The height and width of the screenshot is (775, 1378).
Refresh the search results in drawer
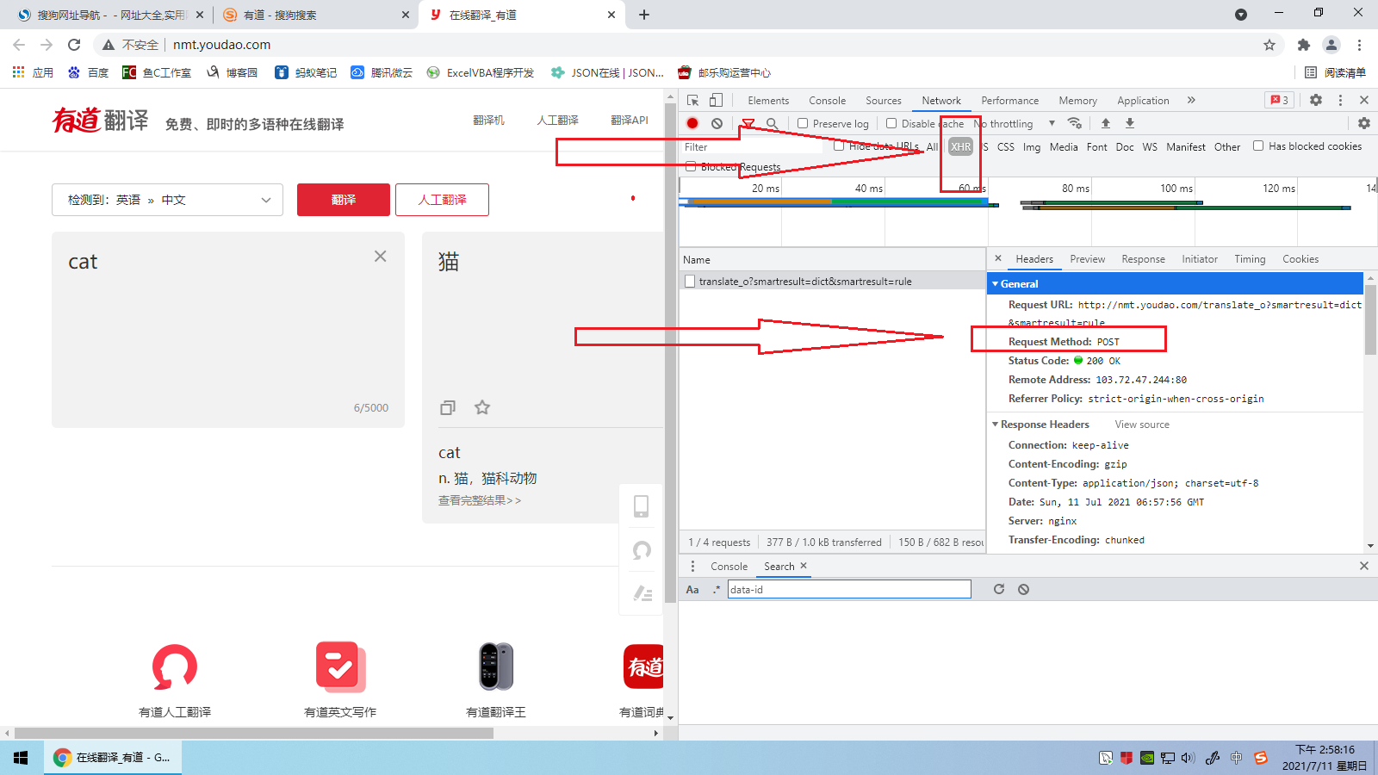point(999,589)
